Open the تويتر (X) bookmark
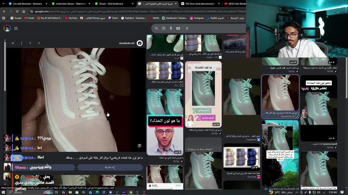 click(x=235, y=18)
